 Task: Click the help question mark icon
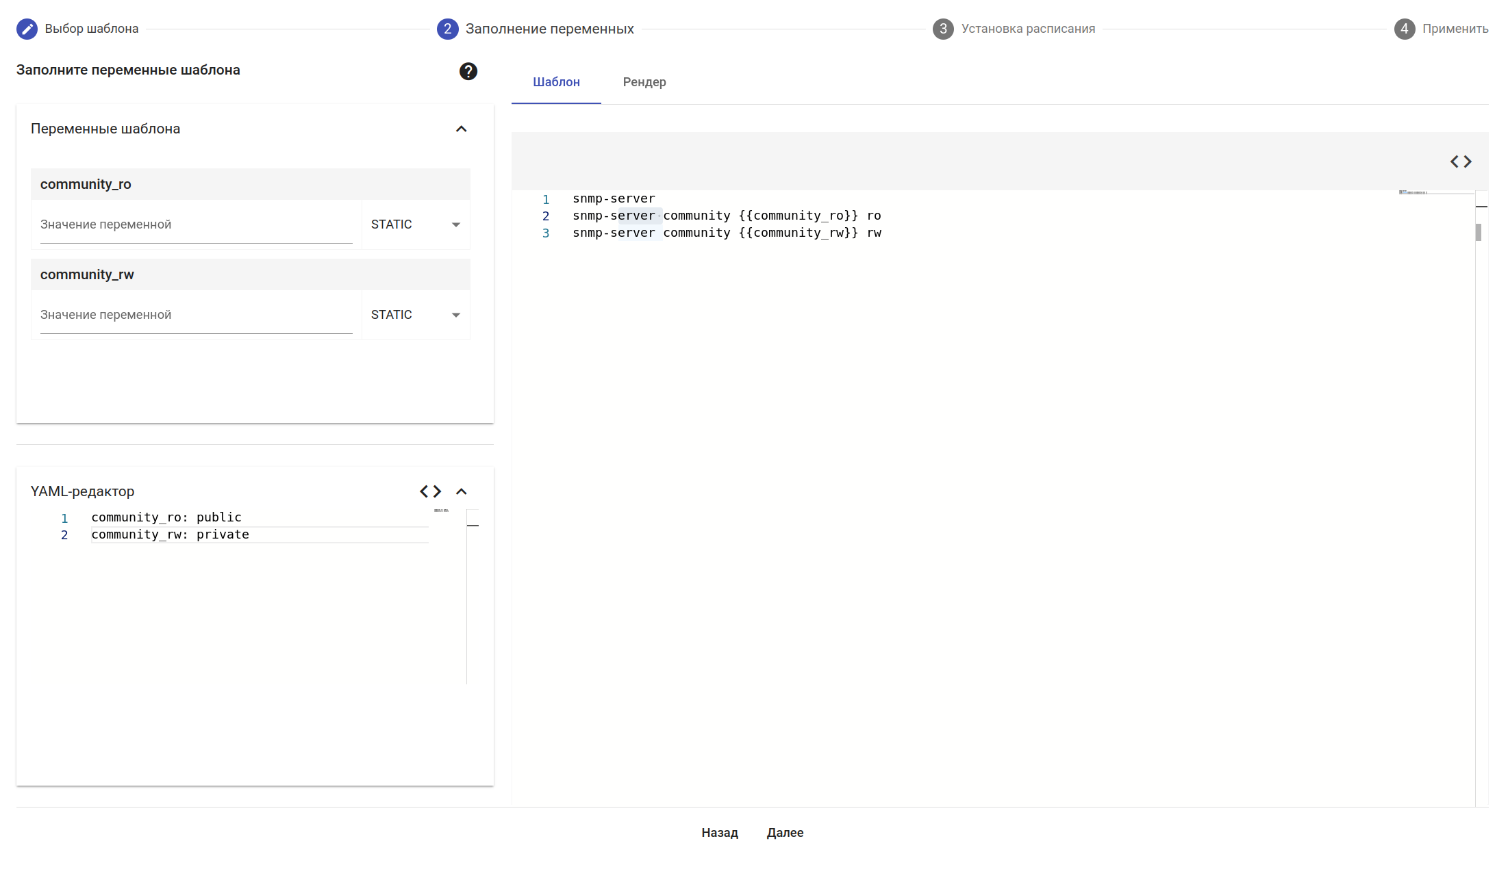coord(468,71)
